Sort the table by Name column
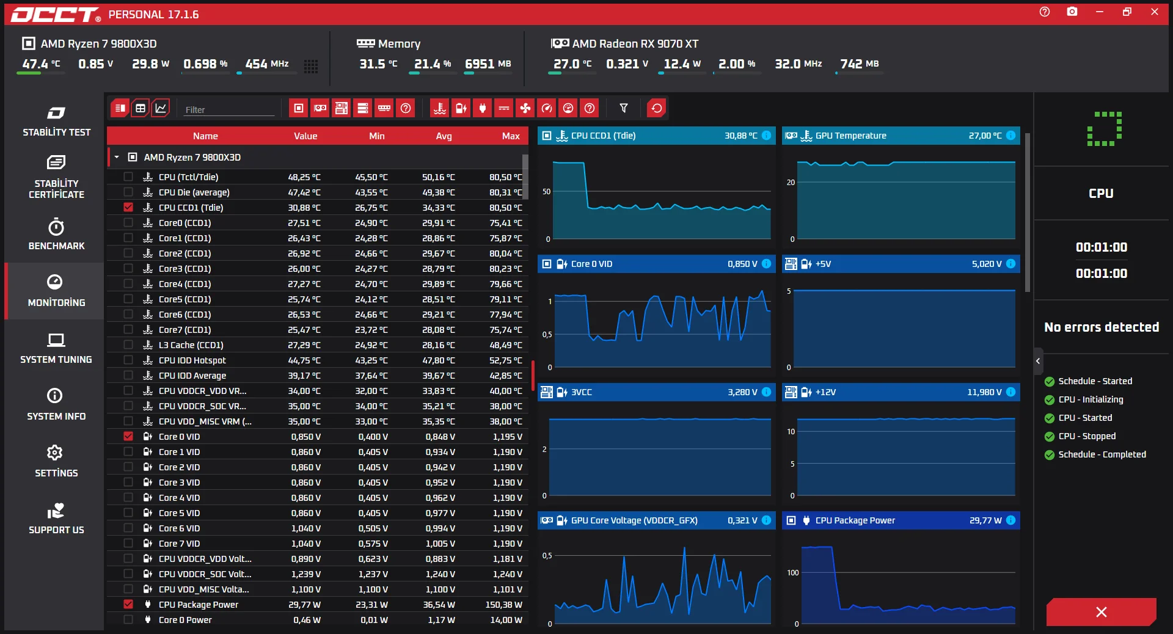This screenshot has width=1173, height=634. [x=205, y=136]
